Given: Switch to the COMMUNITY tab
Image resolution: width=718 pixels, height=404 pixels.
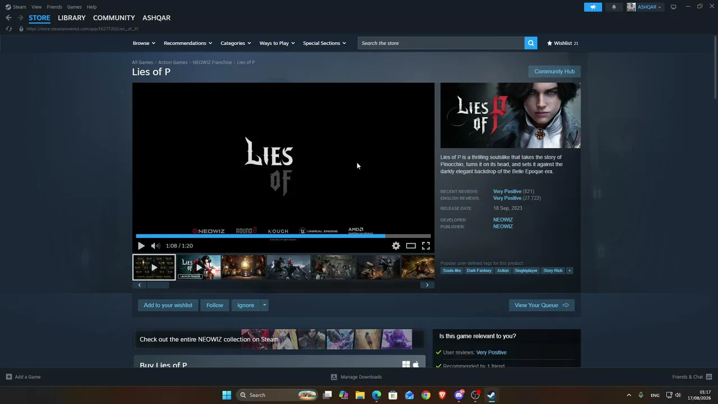Looking at the screenshot, I should point(114,18).
